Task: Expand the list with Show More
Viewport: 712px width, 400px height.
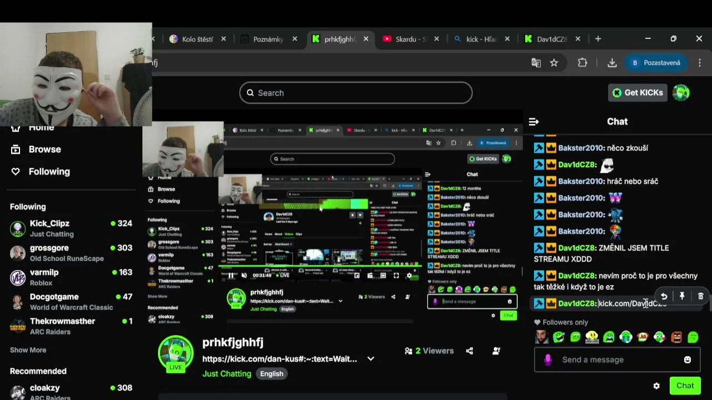Action: (28, 350)
